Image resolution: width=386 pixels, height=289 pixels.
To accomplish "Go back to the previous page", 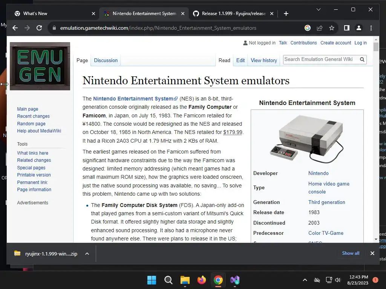I will pos(15,28).
